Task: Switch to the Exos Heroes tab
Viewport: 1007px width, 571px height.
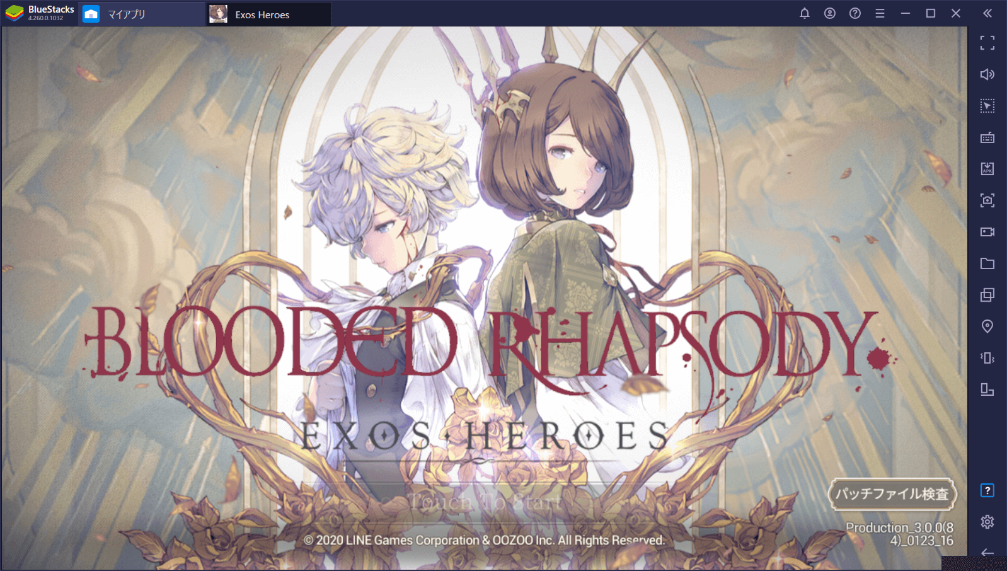Action: click(x=269, y=14)
